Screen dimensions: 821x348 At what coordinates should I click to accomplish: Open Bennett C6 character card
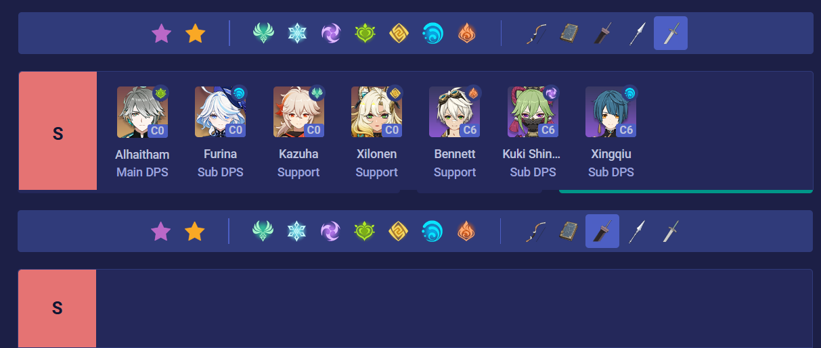[x=455, y=132]
